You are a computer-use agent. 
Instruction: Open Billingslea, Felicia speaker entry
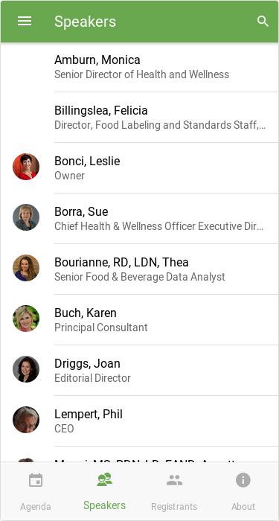point(140,118)
